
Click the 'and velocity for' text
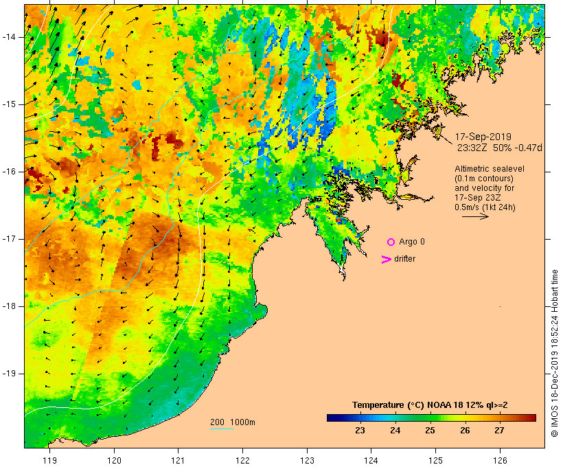click(484, 188)
